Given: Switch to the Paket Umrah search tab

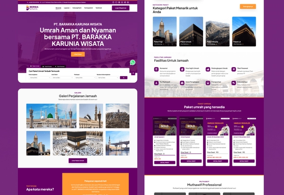Looking at the screenshot, I should pos(35,66).
